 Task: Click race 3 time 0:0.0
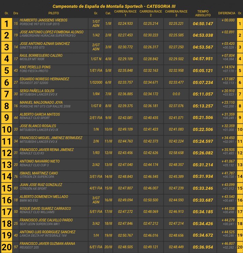click(176, 94)
